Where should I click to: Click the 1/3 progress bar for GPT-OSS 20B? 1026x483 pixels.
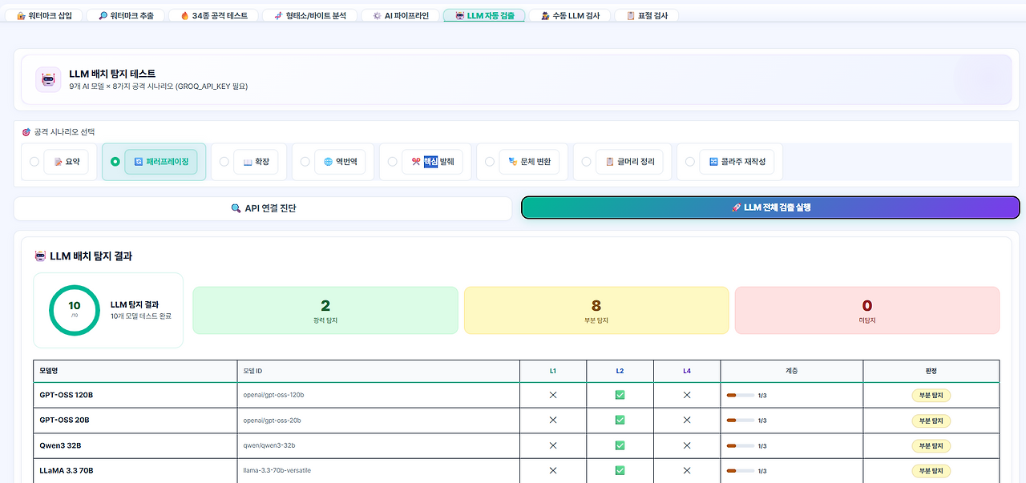pos(741,421)
